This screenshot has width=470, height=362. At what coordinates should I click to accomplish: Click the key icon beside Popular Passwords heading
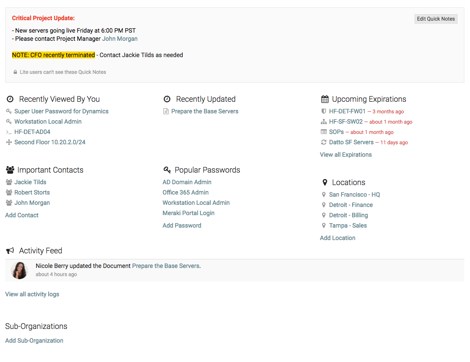click(x=167, y=170)
